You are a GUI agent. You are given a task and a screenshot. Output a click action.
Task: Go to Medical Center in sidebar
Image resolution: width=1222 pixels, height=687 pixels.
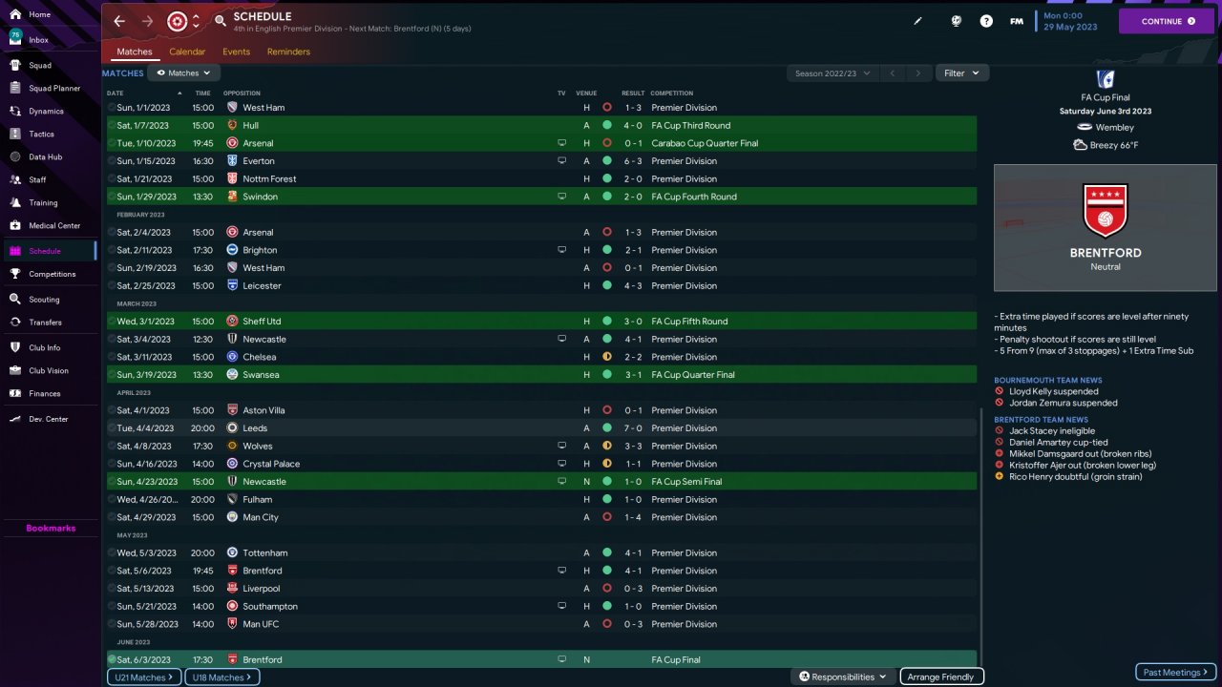(54, 225)
